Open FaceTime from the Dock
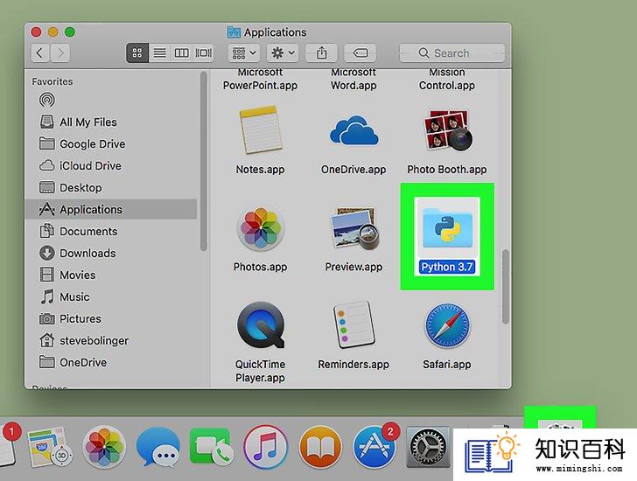 (211, 447)
